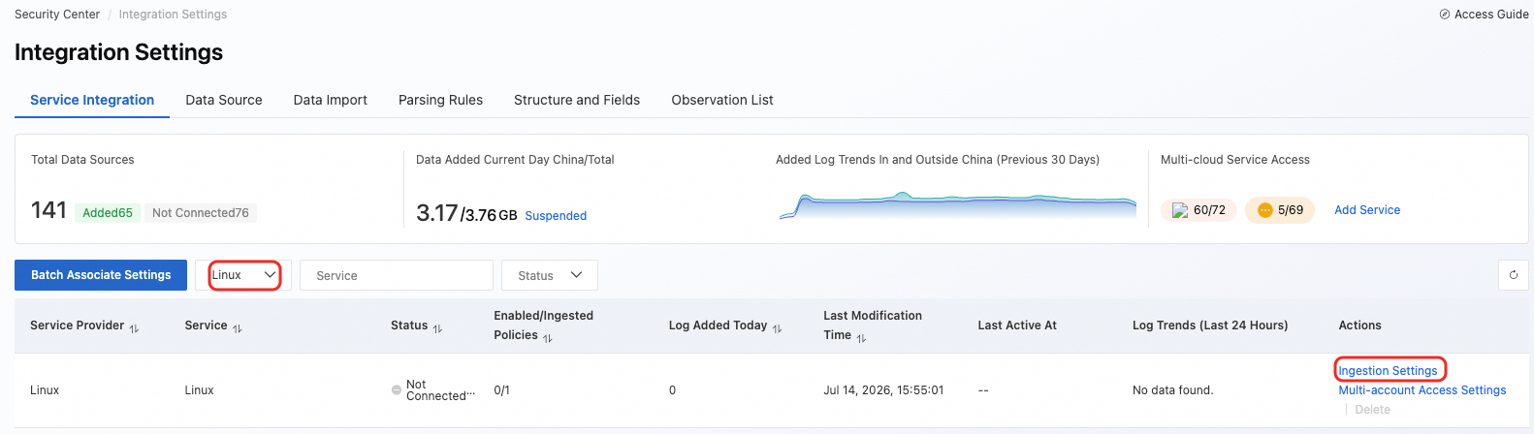Sort by Service column icon

[x=238, y=328]
